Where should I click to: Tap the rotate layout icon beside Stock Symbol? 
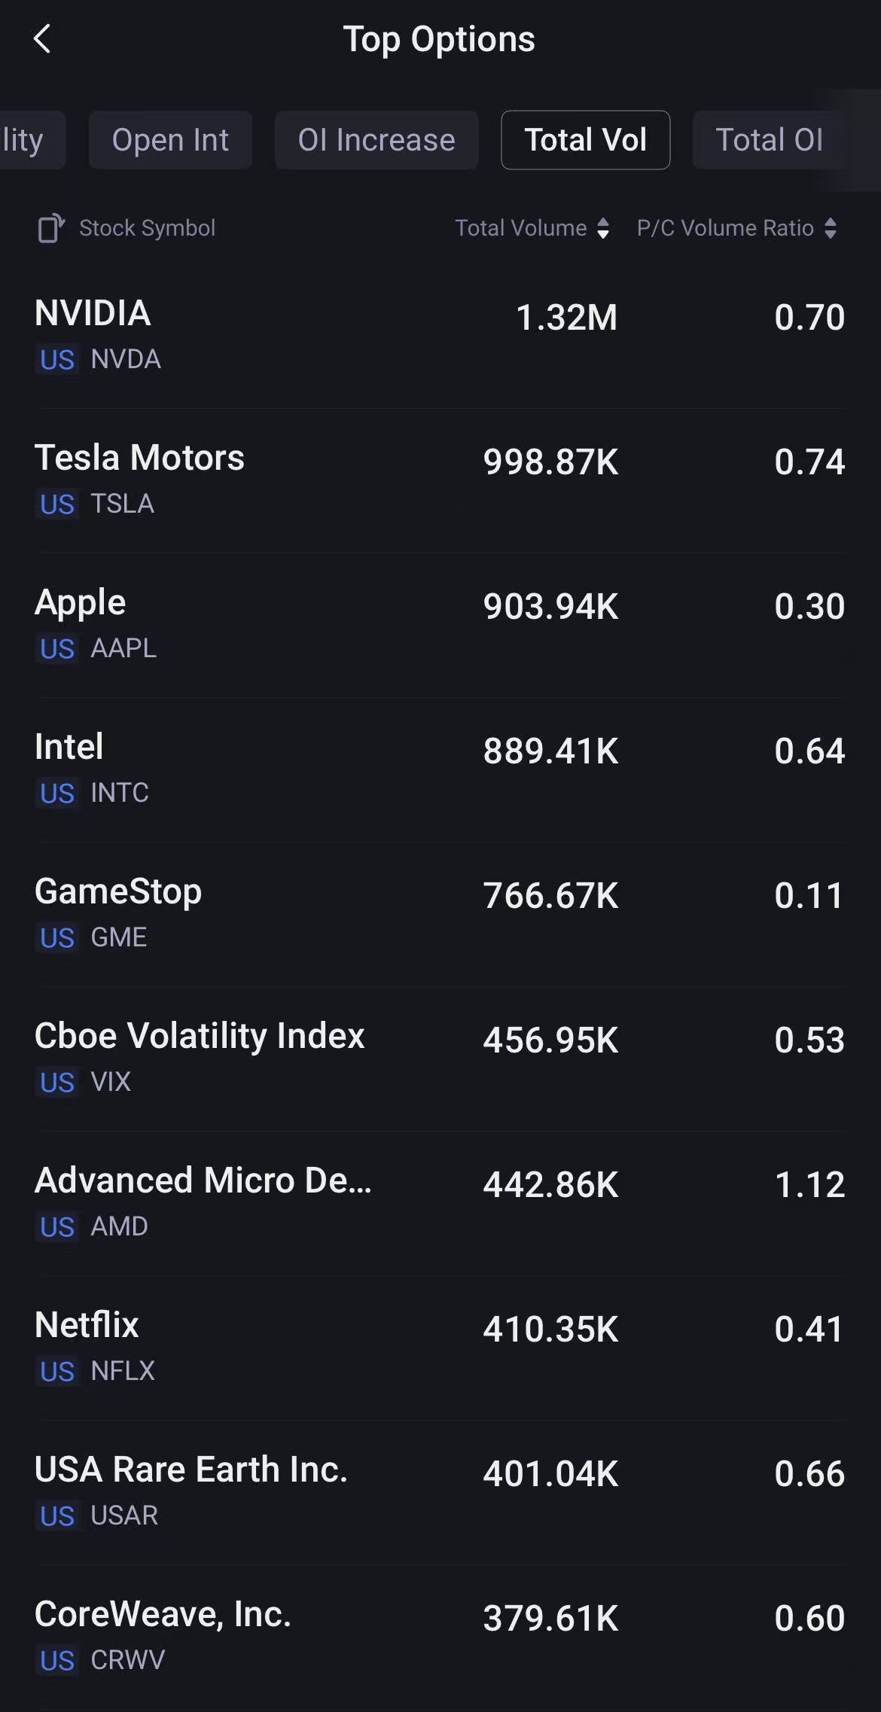(50, 228)
